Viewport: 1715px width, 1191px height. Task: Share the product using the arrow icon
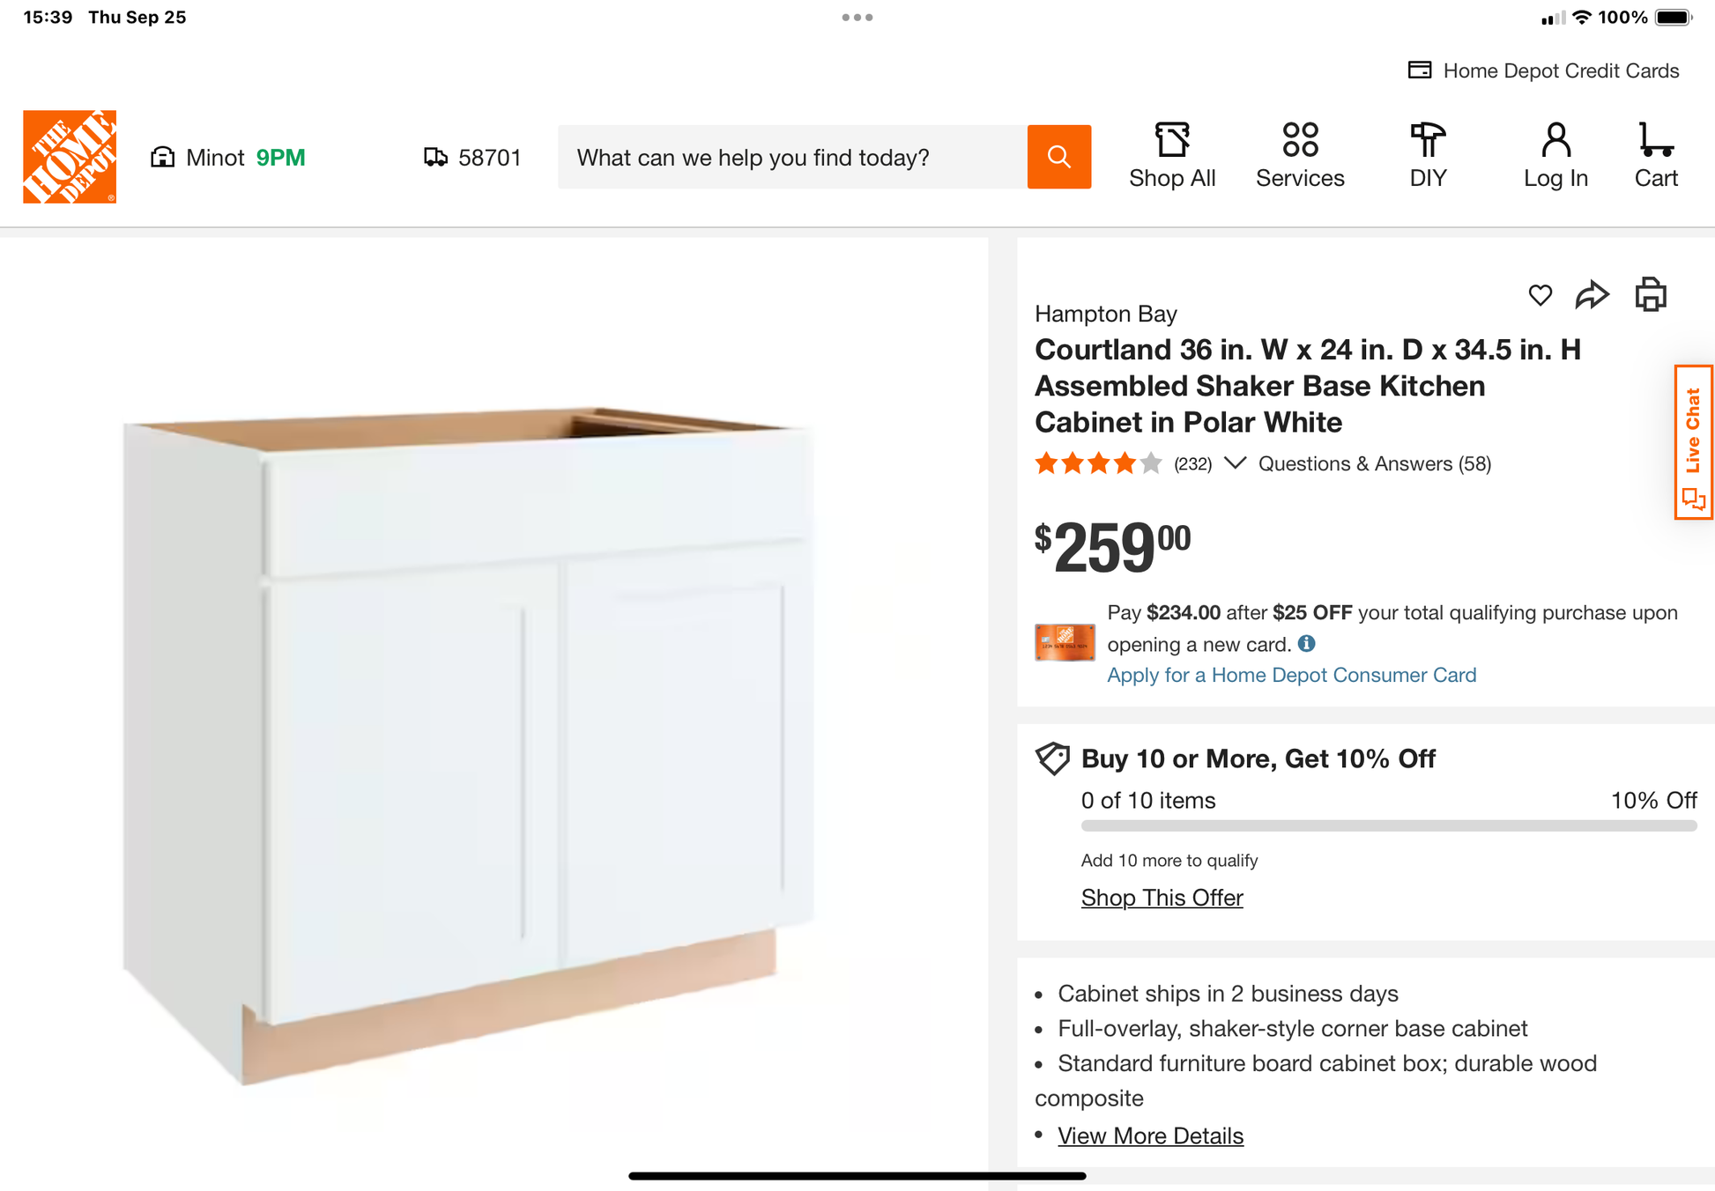coord(1592,295)
